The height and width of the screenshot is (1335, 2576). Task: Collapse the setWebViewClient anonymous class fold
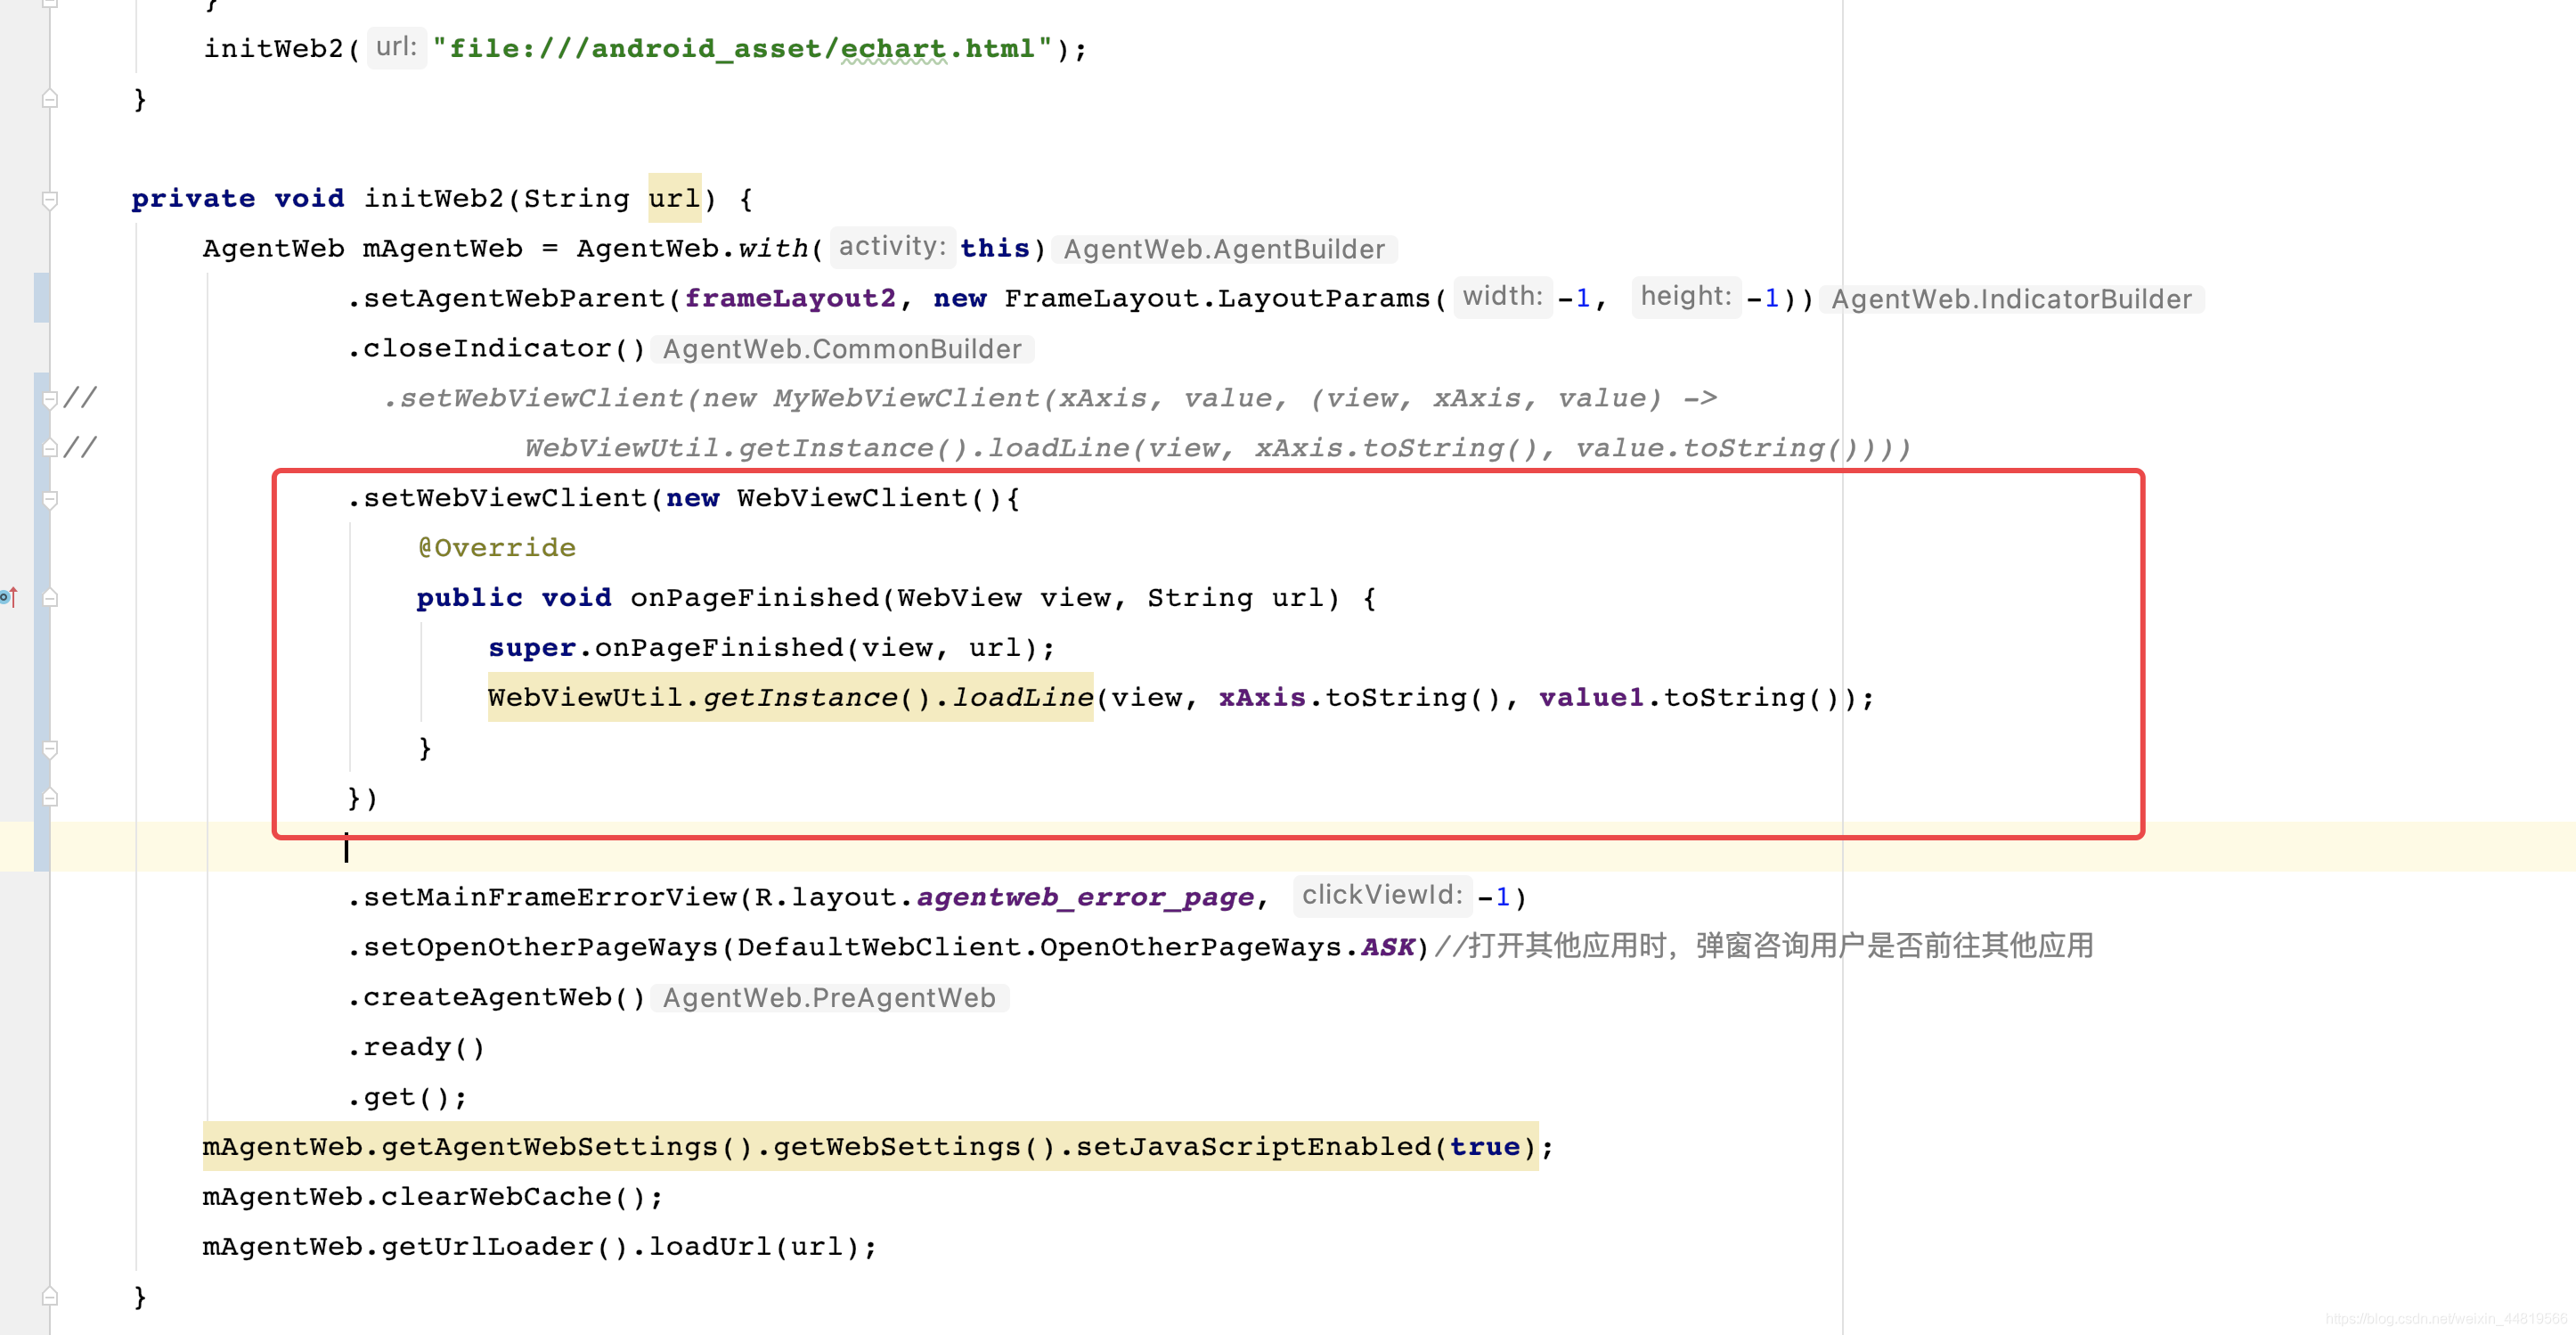[x=50, y=498]
